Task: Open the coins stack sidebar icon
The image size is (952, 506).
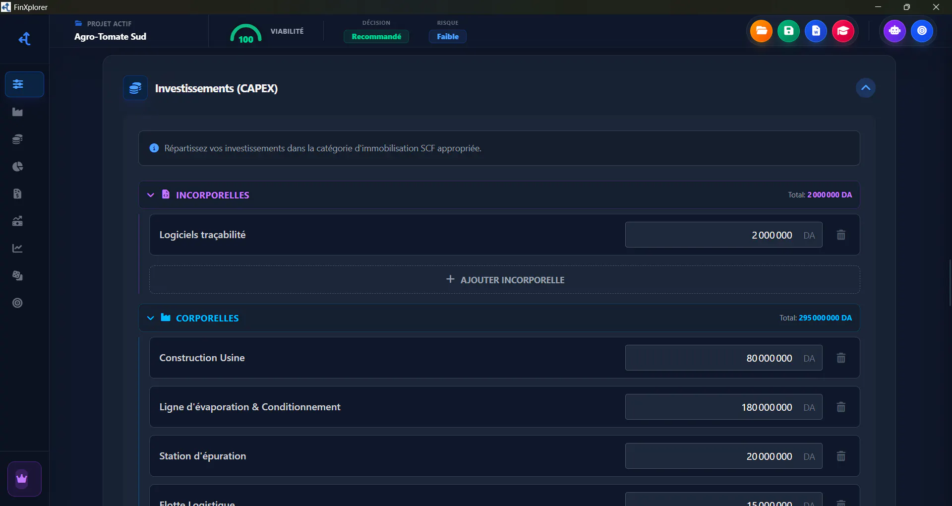Action: click(x=18, y=139)
